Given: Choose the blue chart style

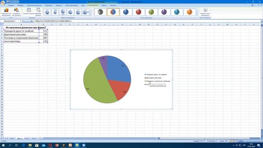Looking at the screenshot, I should (126, 12).
